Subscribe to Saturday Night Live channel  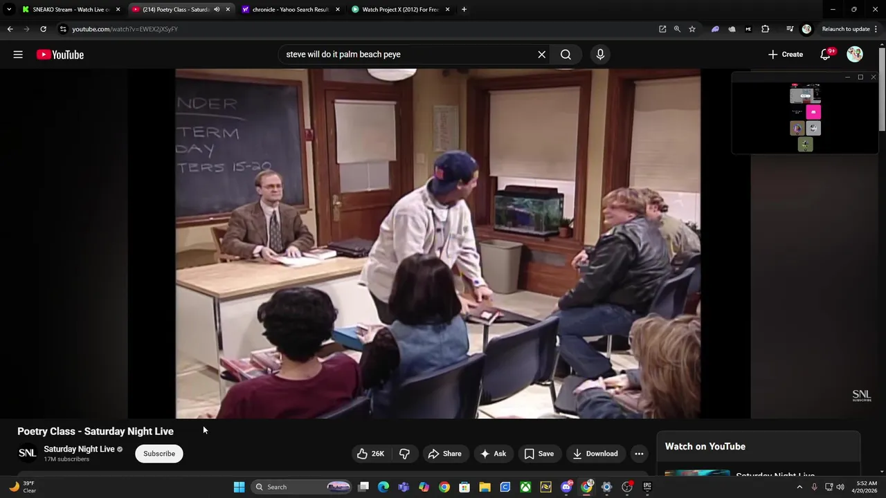point(159,454)
